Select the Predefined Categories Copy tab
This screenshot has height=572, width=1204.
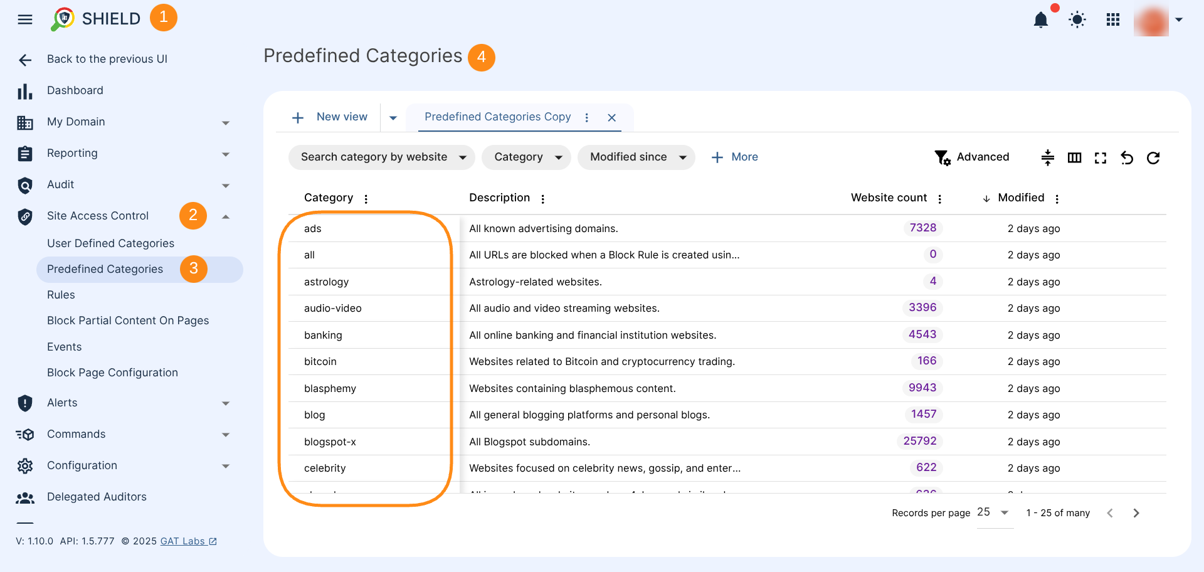coord(498,117)
